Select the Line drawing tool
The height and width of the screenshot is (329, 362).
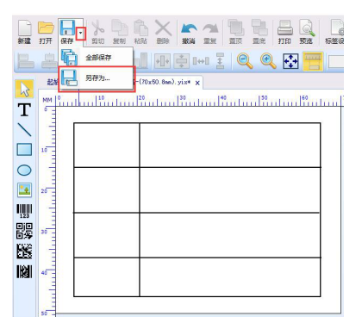pos(24,129)
